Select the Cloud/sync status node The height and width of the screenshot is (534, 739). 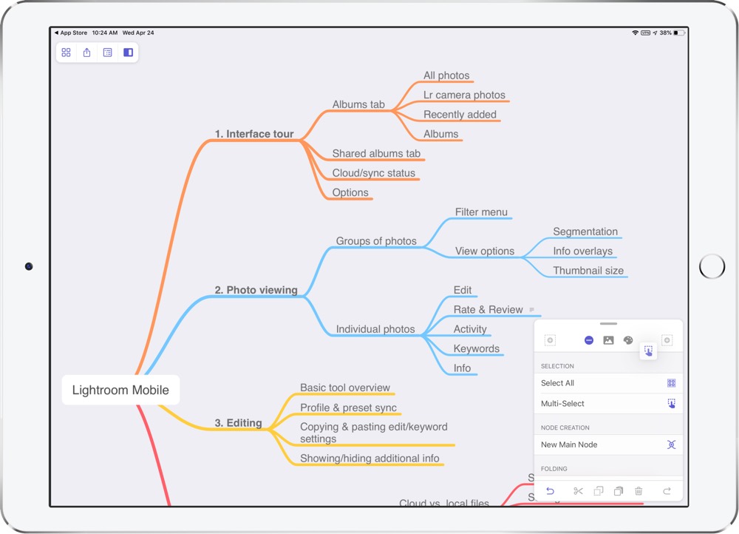[374, 173]
